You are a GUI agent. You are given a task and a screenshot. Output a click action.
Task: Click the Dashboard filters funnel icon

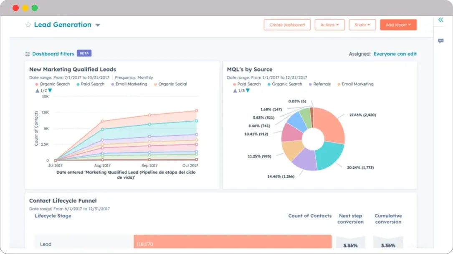[x=27, y=53]
